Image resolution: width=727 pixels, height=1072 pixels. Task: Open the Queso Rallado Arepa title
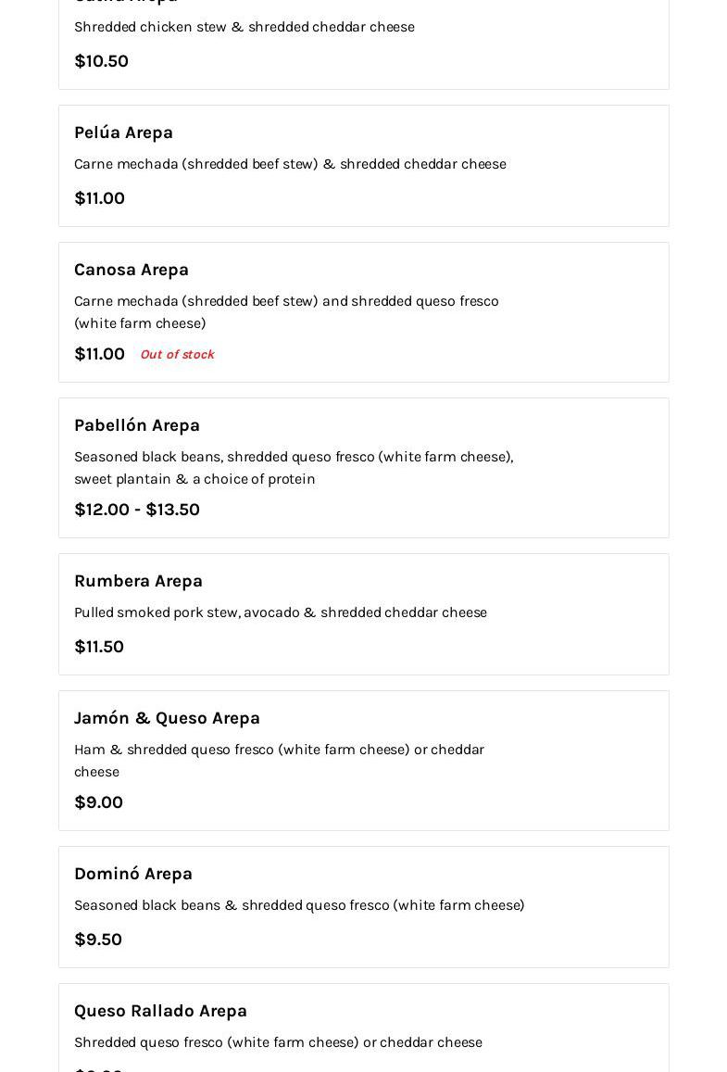point(160,1011)
